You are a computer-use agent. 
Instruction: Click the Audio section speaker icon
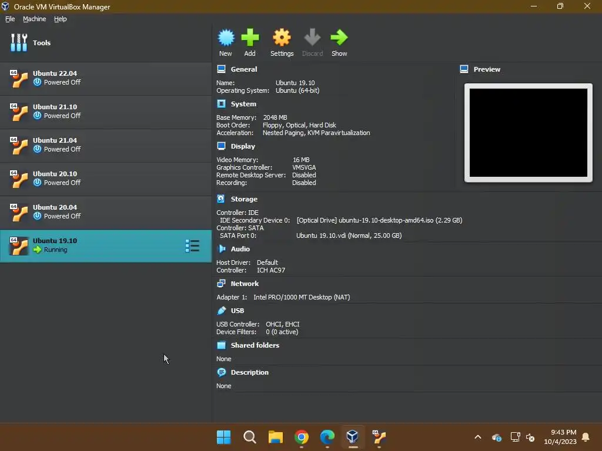tap(221, 249)
